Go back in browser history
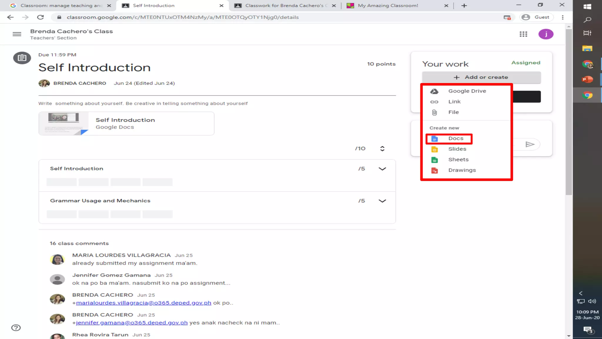Screen dimensions: 602x339 pyautogui.click(x=10, y=17)
